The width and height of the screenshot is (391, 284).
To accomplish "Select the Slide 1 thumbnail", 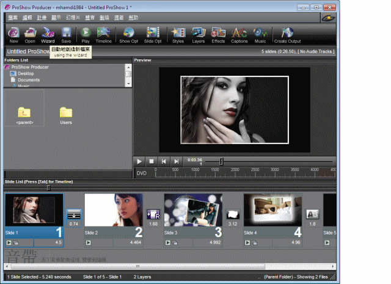I will pyautogui.click(x=34, y=210).
